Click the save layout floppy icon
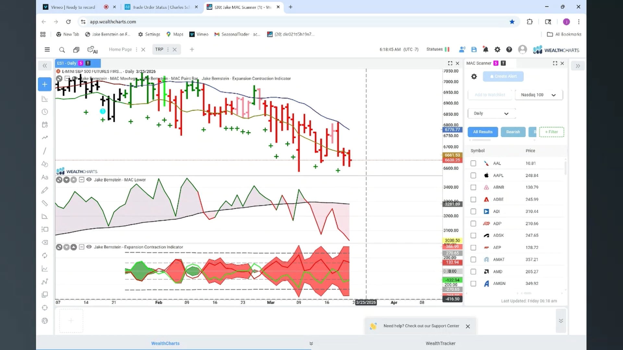 [474, 50]
